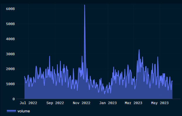Select the Jul 2022 x-axis label

[28, 103]
